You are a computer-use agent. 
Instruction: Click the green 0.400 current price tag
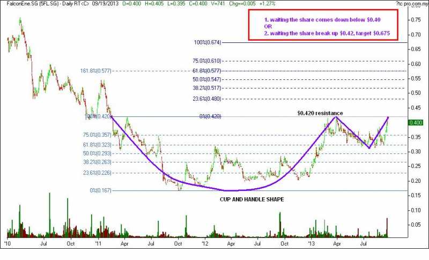click(416, 123)
